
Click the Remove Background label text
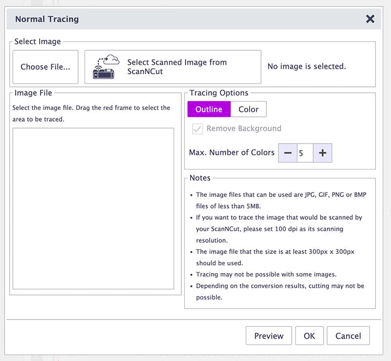(x=244, y=129)
